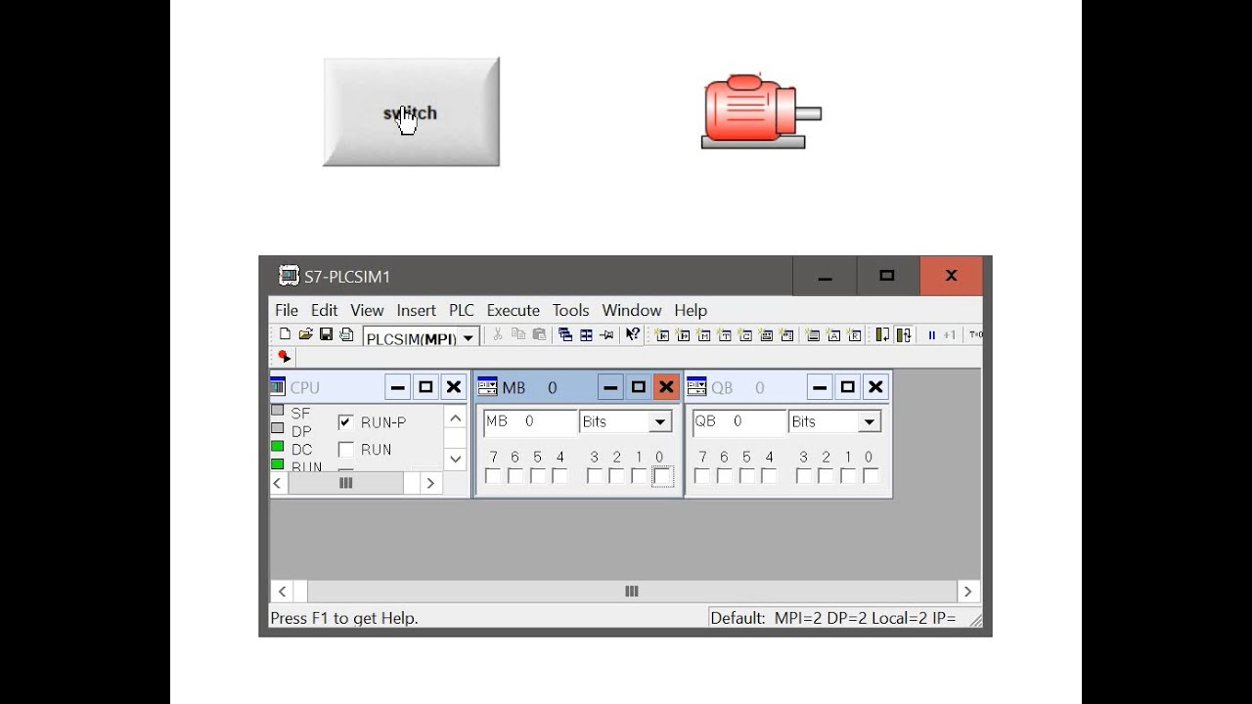Open the Help menu
The image size is (1252, 704).
coord(690,310)
